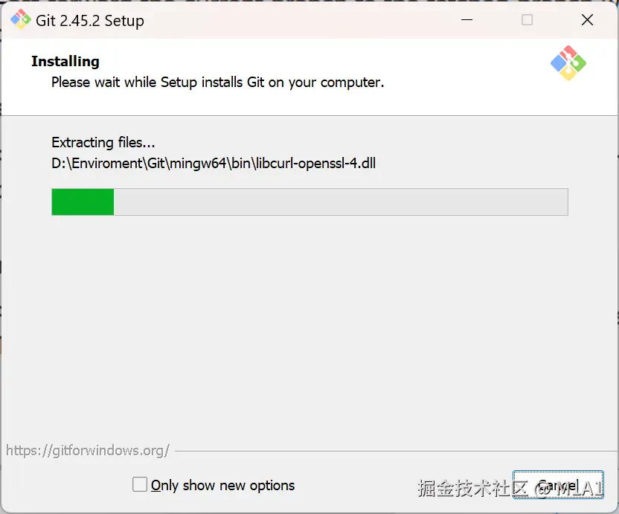
Task: Click the Only show new options label text
Action: tap(222, 485)
